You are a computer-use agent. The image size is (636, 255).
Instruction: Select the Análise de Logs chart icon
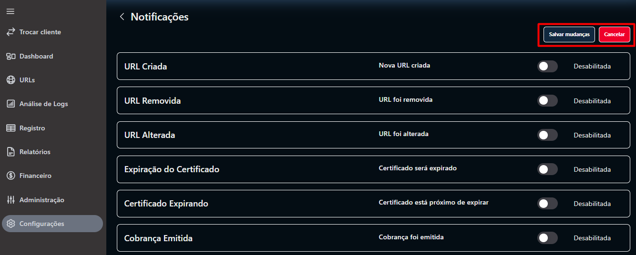pyautogui.click(x=10, y=104)
